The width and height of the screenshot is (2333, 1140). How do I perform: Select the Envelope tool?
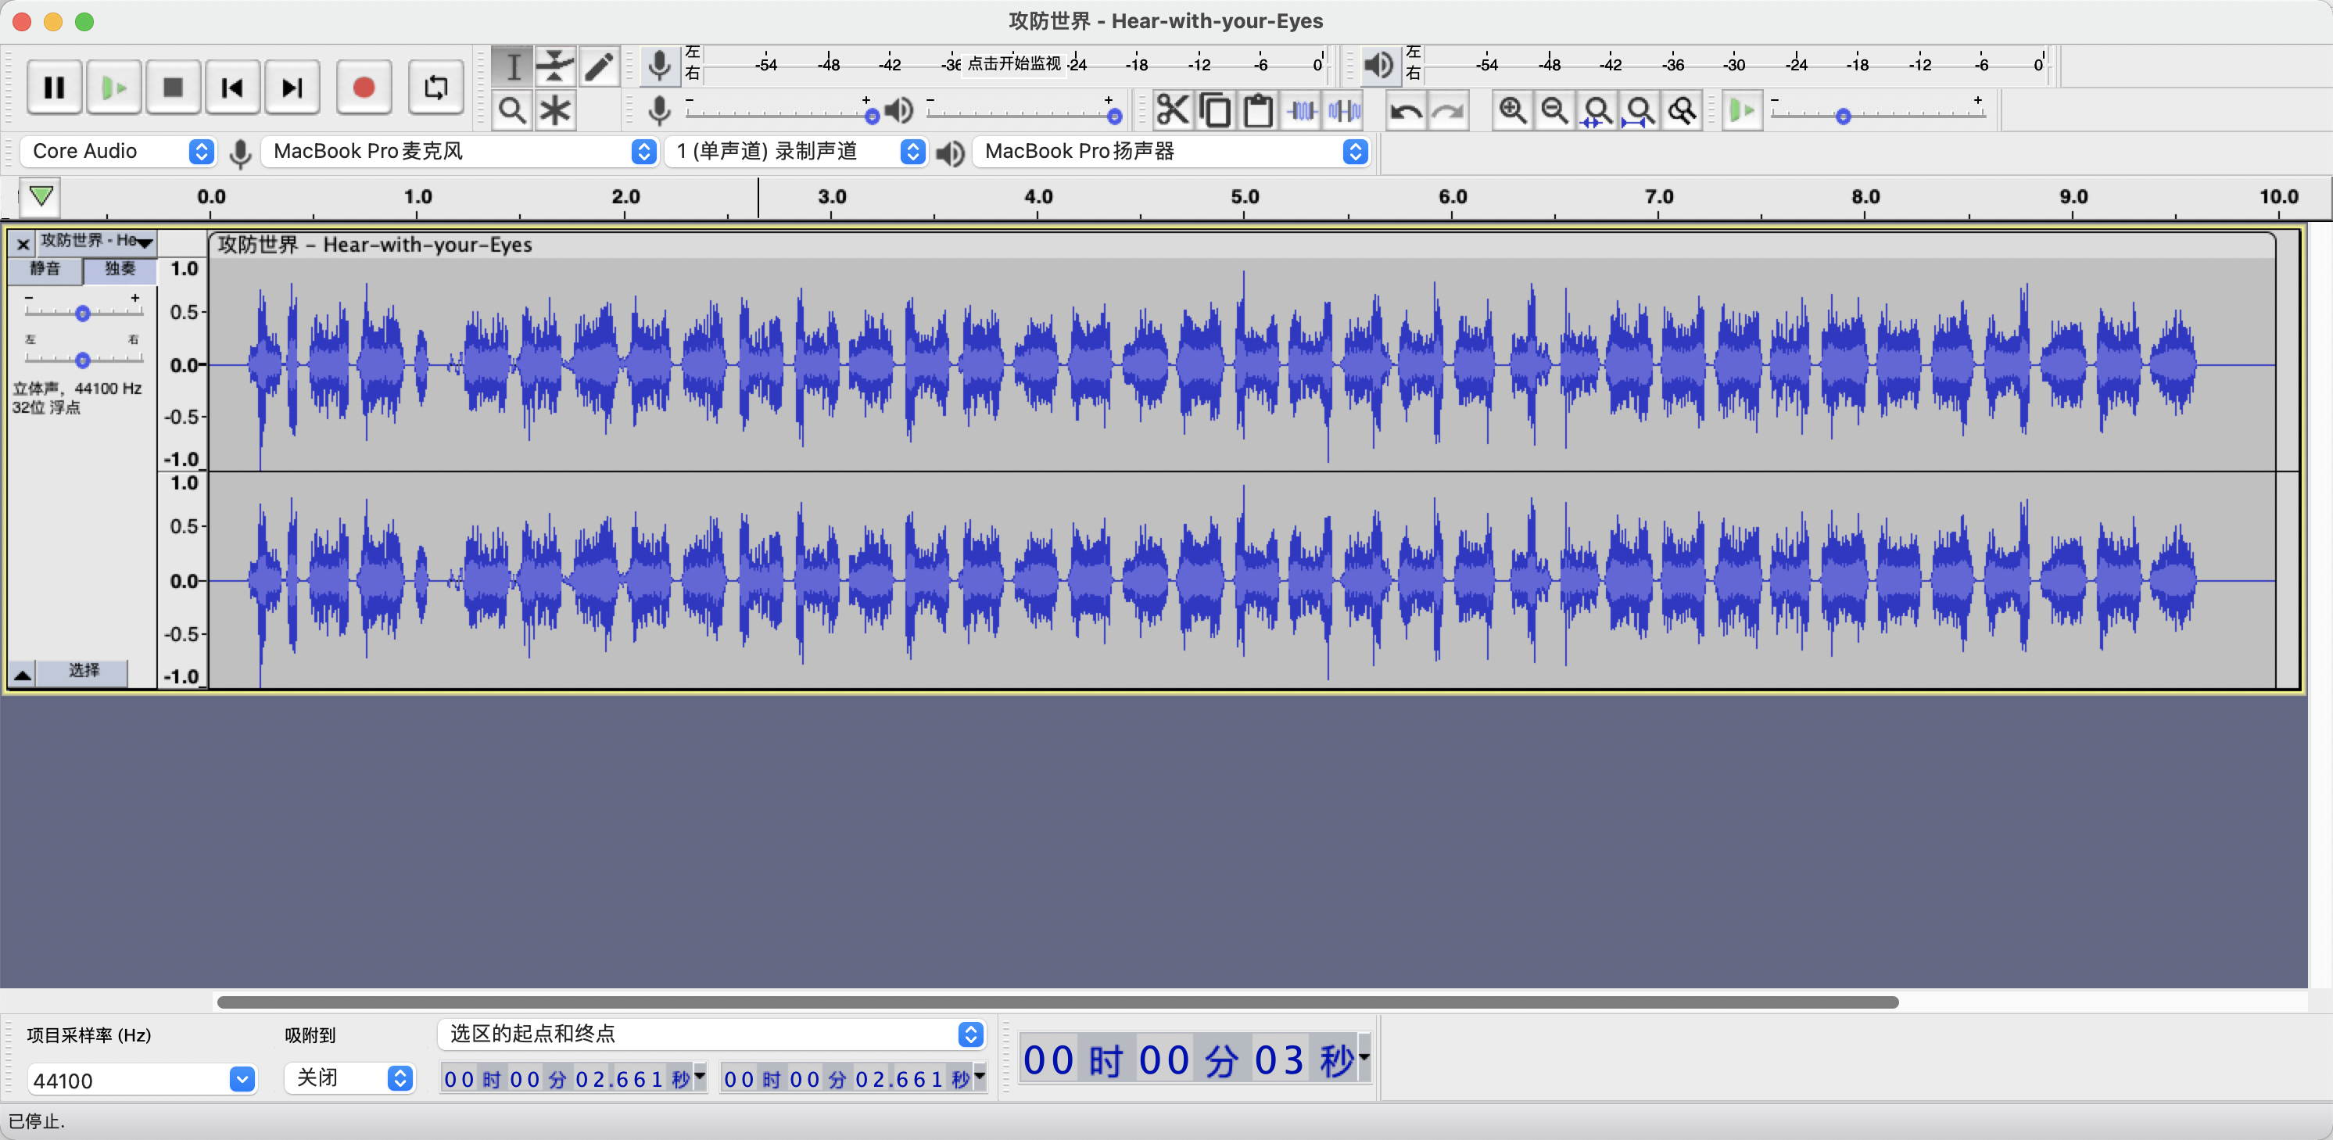[x=555, y=66]
